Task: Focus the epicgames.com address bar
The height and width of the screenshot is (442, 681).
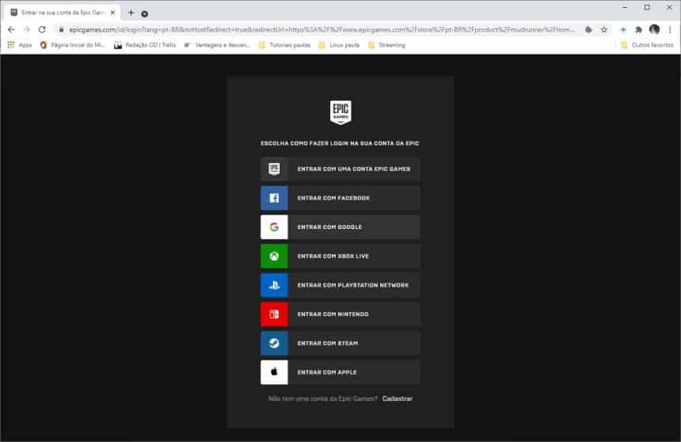Action: point(321,29)
